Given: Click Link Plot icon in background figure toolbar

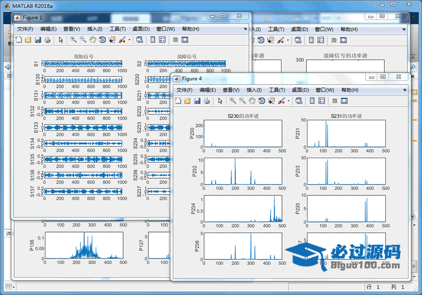Looking at the screenshot, I should pyautogui.click(x=298, y=40).
